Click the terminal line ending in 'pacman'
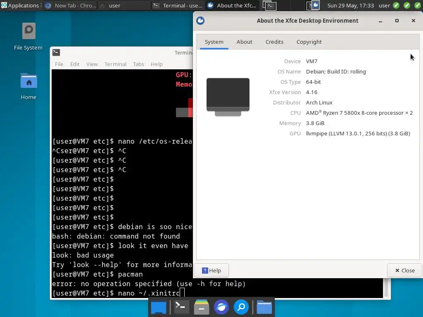Screen dimensions: 423x317 pyautogui.click(x=97, y=274)
